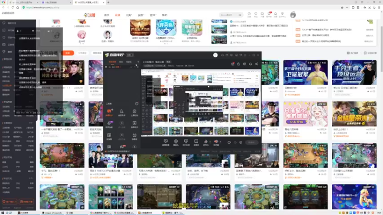Toggle scene visibility eye icon in streaming tool
Viewport: 383px width, 215px height.
(x=106, y=67)
